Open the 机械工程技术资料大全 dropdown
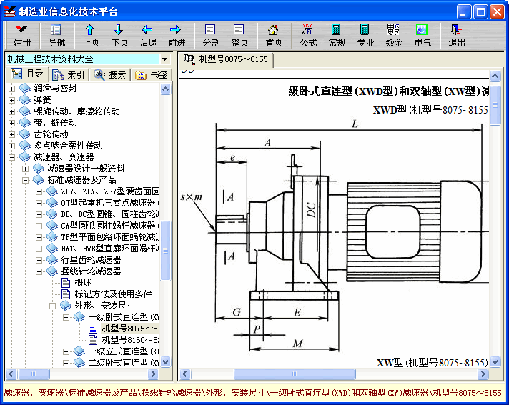This screenshot has height=405, width=509. click(165, 59)
